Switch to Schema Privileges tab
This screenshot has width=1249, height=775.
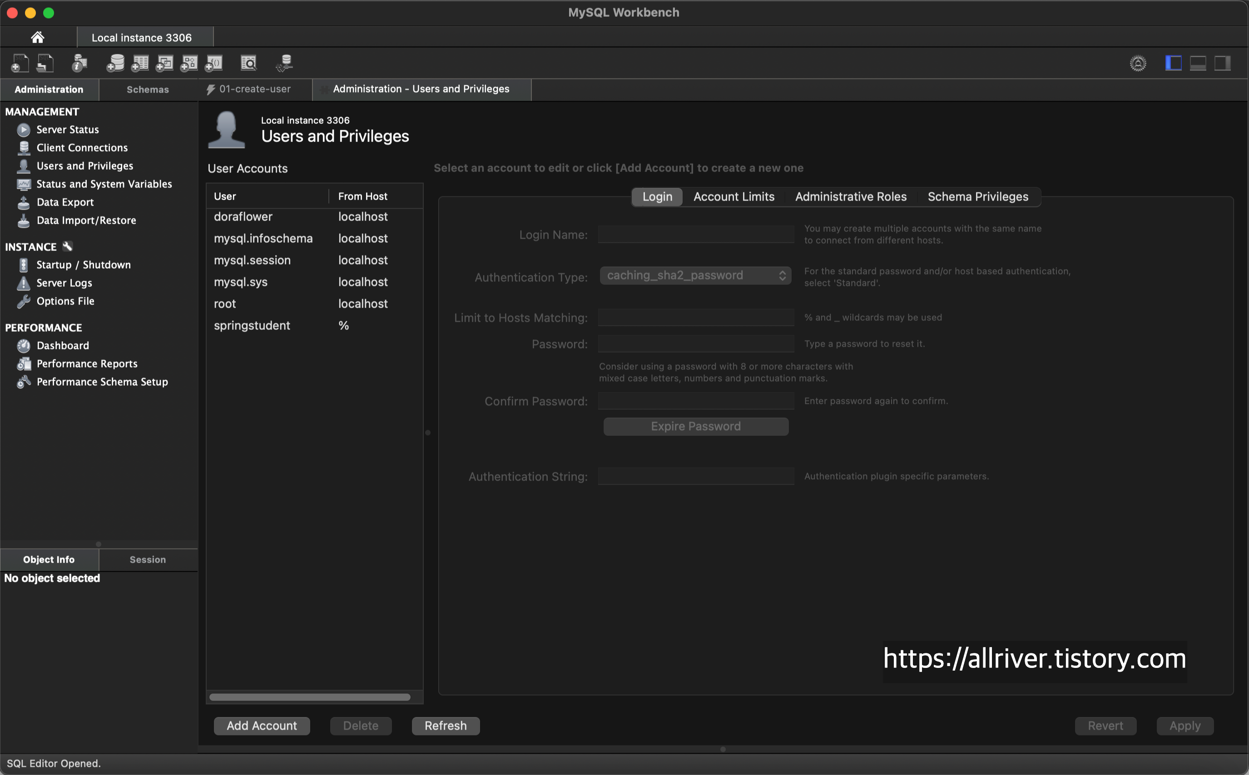[978, 197]
